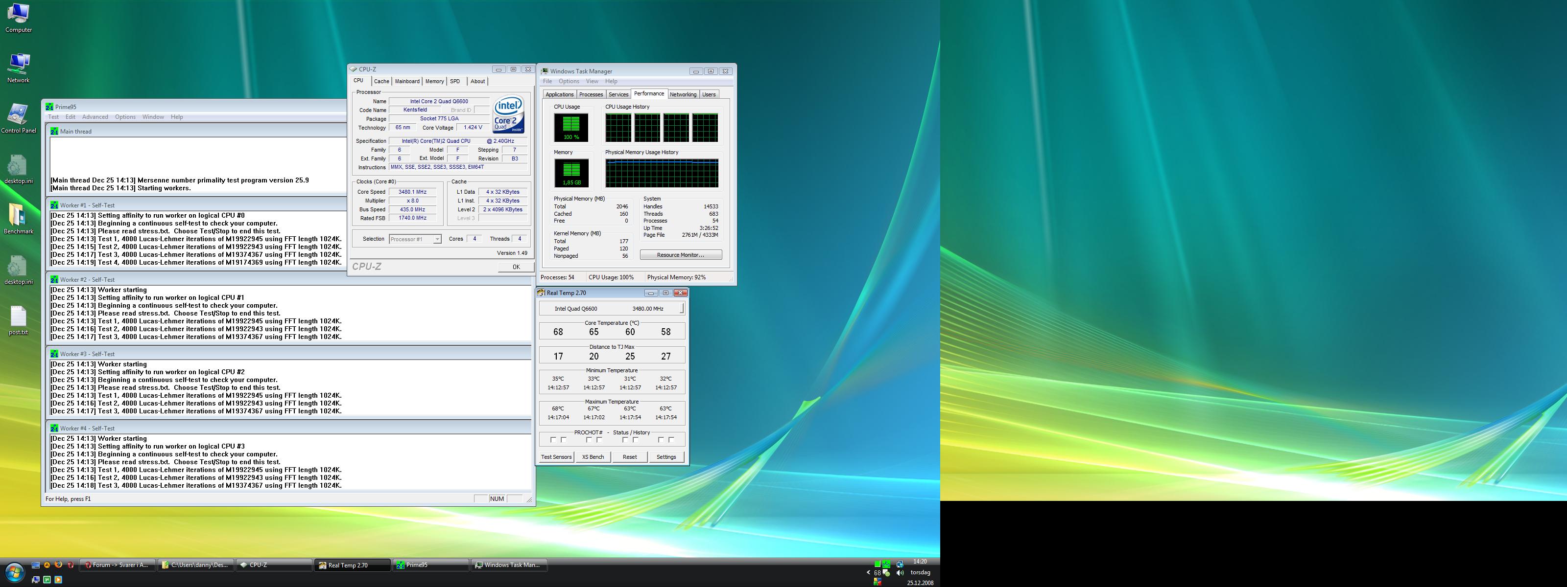Open the volume speaker tray icon
This screenshot has height=587, width=1567.
(901, 572)
